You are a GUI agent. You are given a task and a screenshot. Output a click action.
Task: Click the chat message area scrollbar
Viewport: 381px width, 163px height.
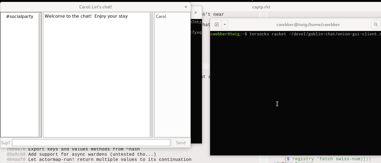(x=151, y=74)
